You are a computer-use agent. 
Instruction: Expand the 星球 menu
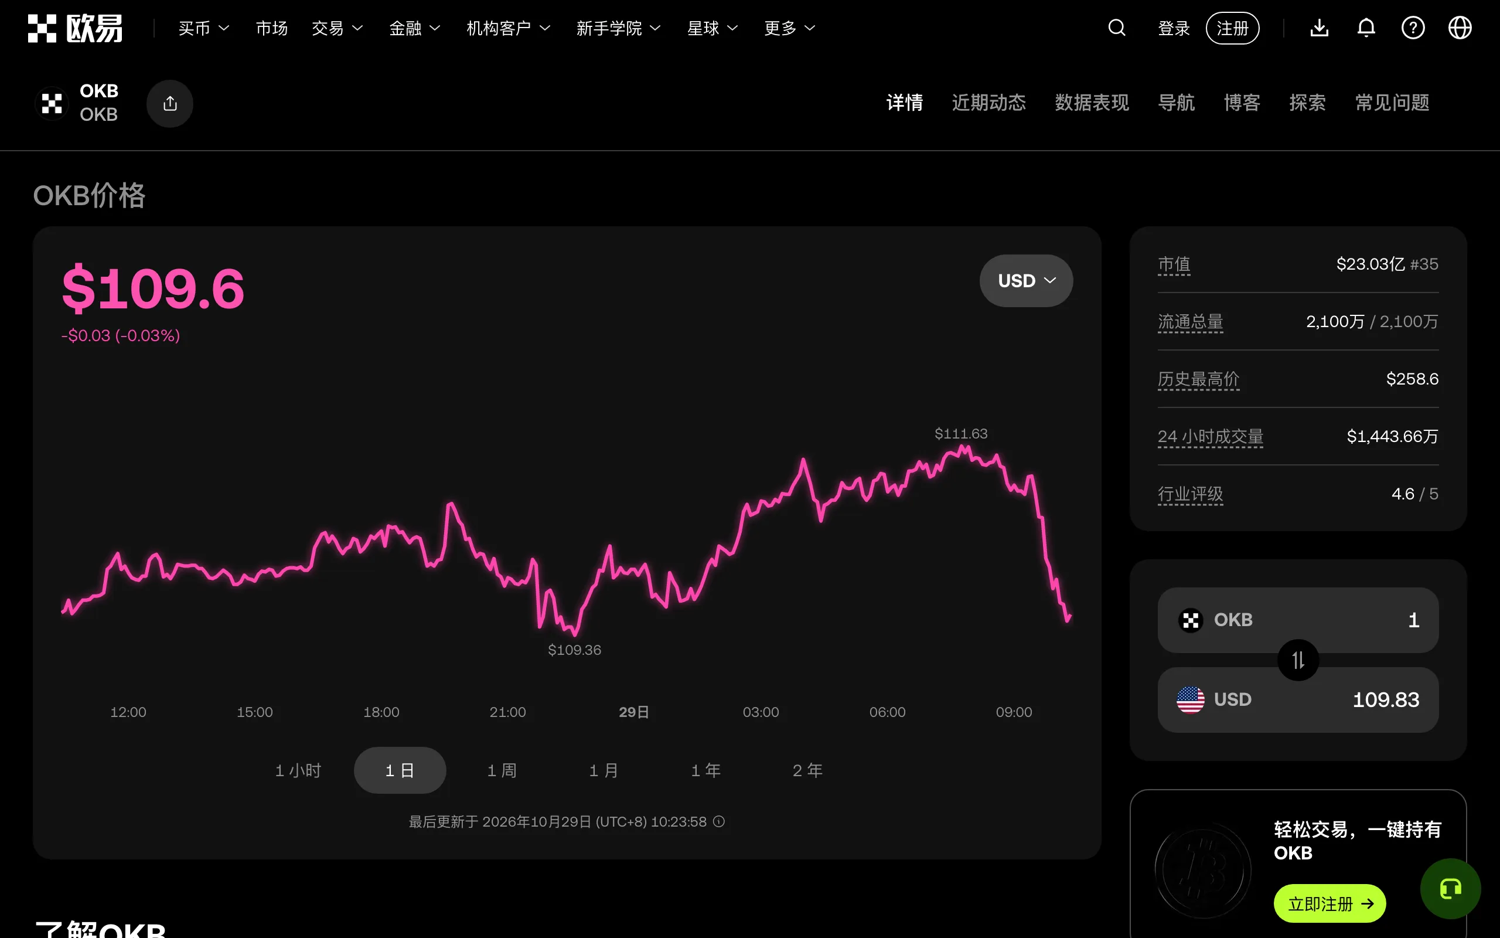tap(712, 29)
